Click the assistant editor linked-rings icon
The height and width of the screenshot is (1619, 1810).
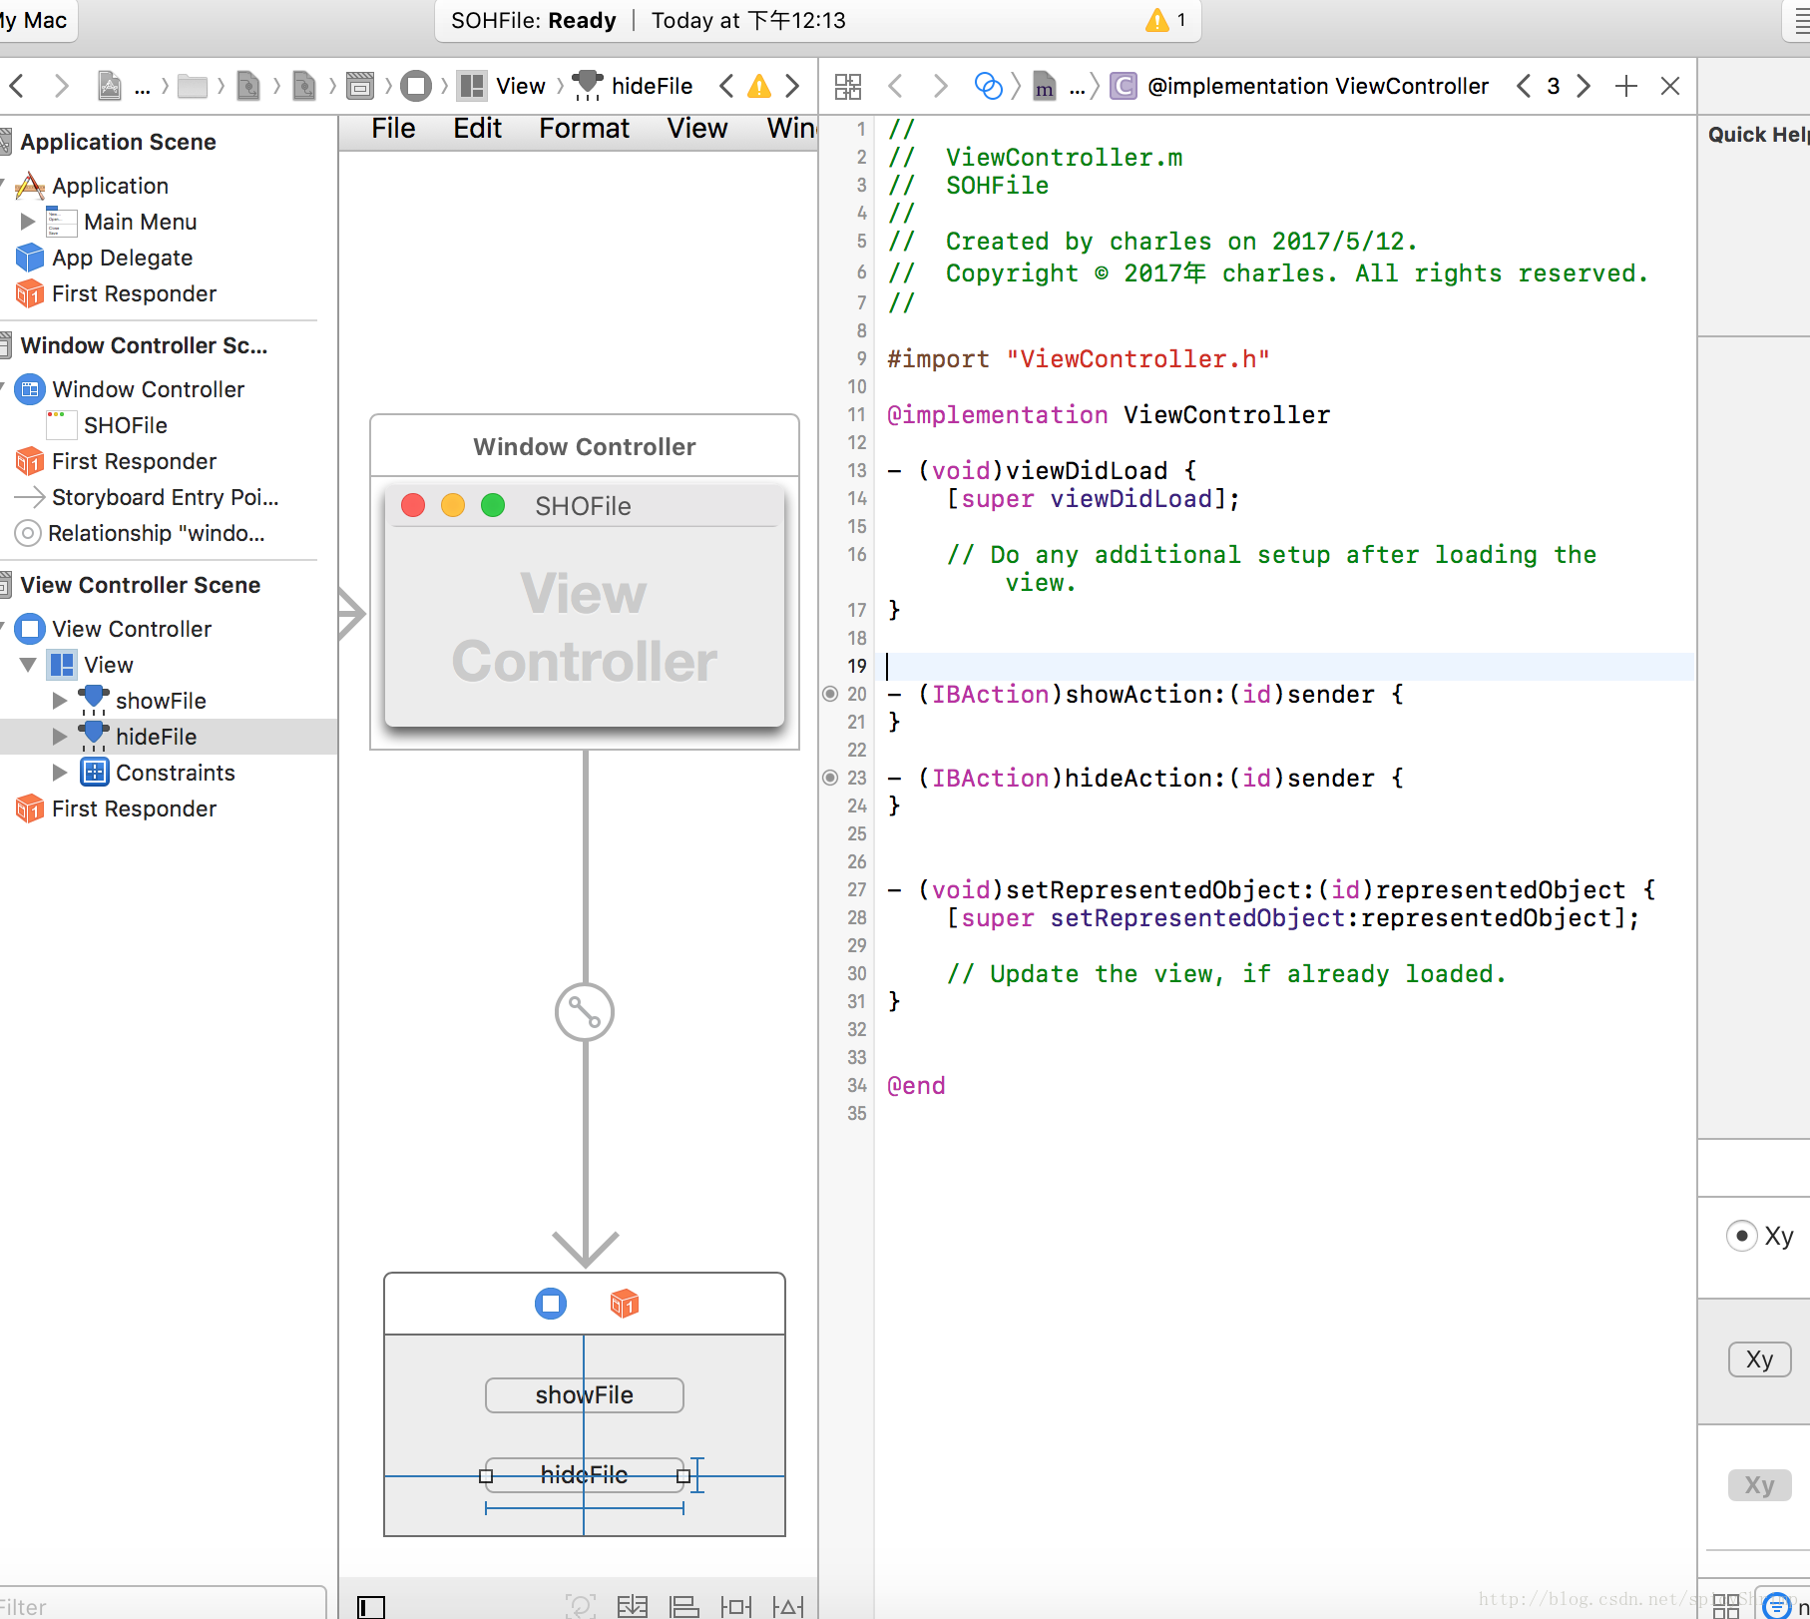(x=988, y=87)
